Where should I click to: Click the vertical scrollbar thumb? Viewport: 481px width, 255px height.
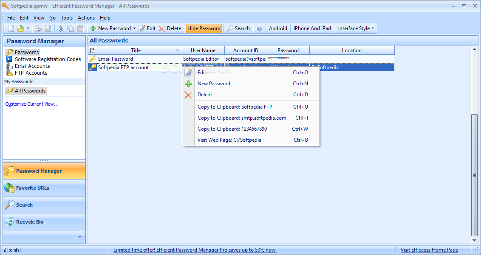pyautogui.click(x=474, y=175)
